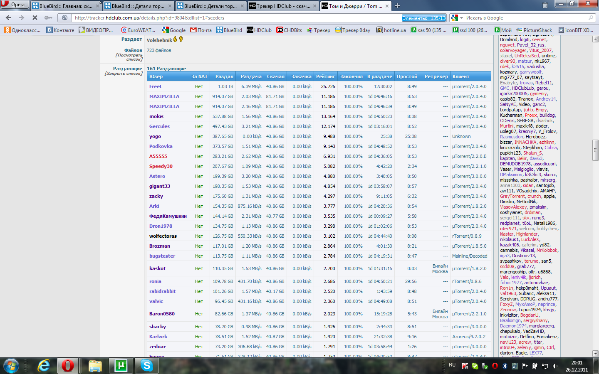The height and width of the screenshot is (374, 599).
Task: Launch Skype from the taskbar
Action: (147, 365)
